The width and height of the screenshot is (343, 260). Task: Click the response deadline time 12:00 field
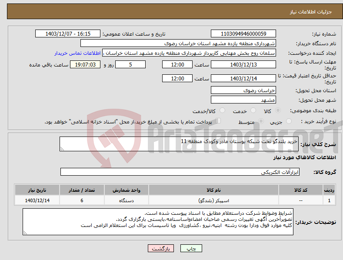[177, 64]
